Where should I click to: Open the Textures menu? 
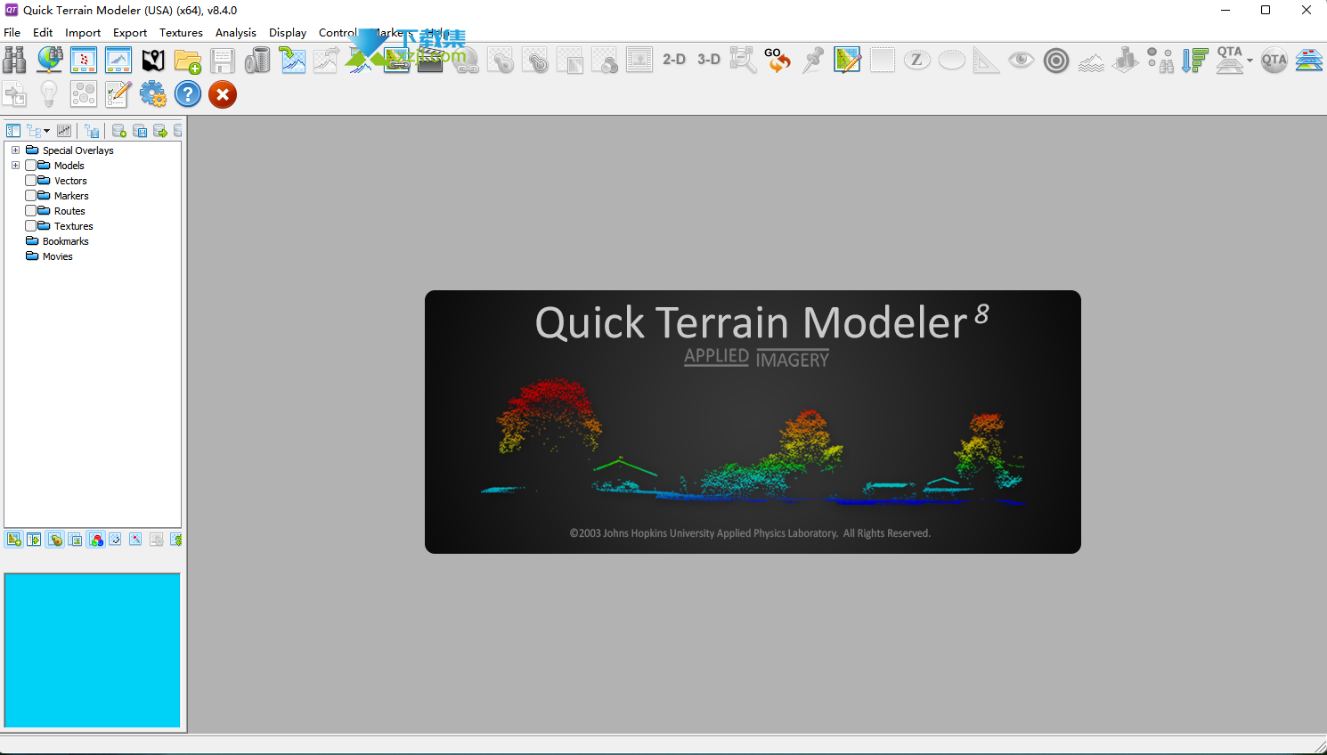[x=181, y=33]
